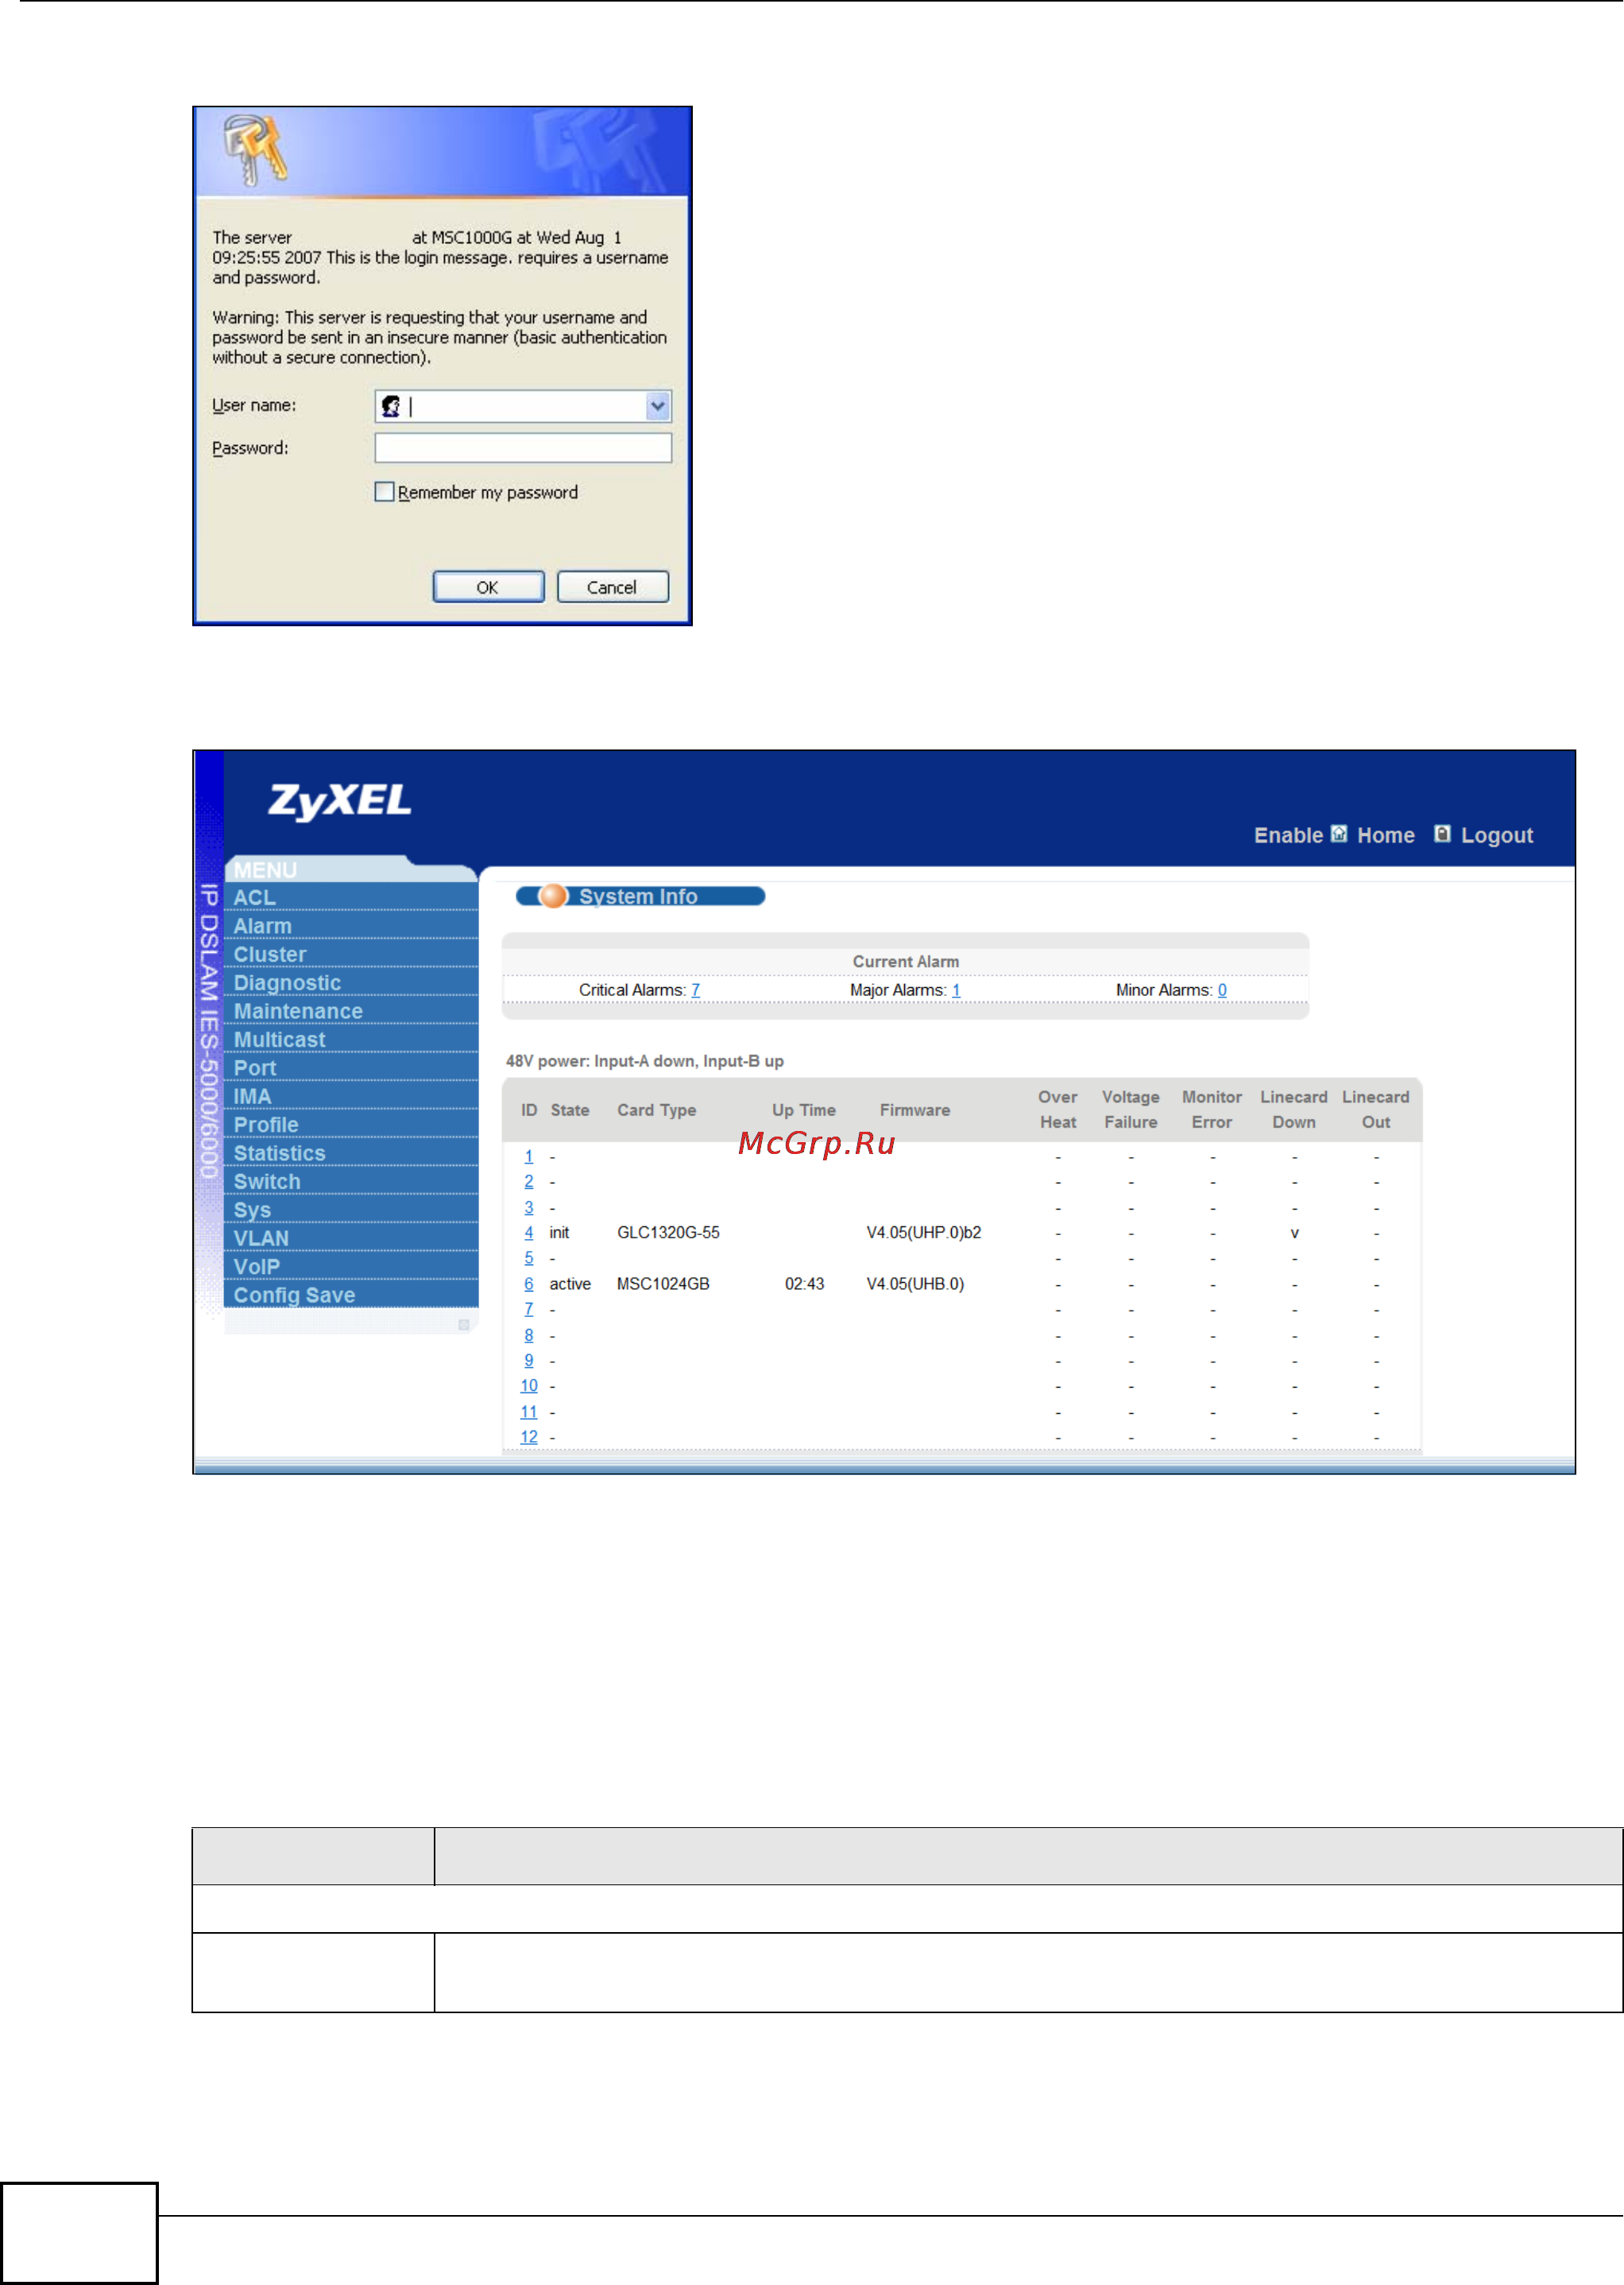The height and width of the screenshot is (2285, 1624).
Task: Click the Logout icon in header
Action: (1442, 834)
